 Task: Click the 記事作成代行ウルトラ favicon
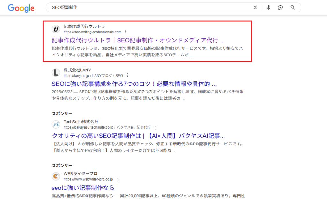coord(56,29)
